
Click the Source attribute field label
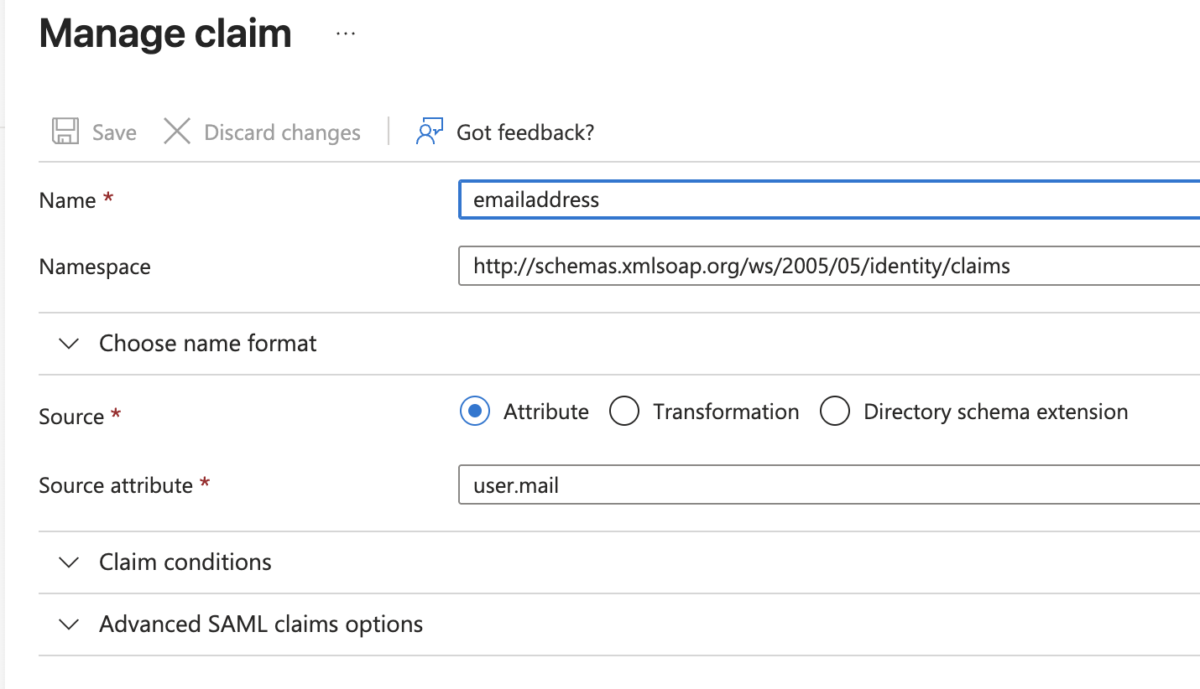[116, 485]
